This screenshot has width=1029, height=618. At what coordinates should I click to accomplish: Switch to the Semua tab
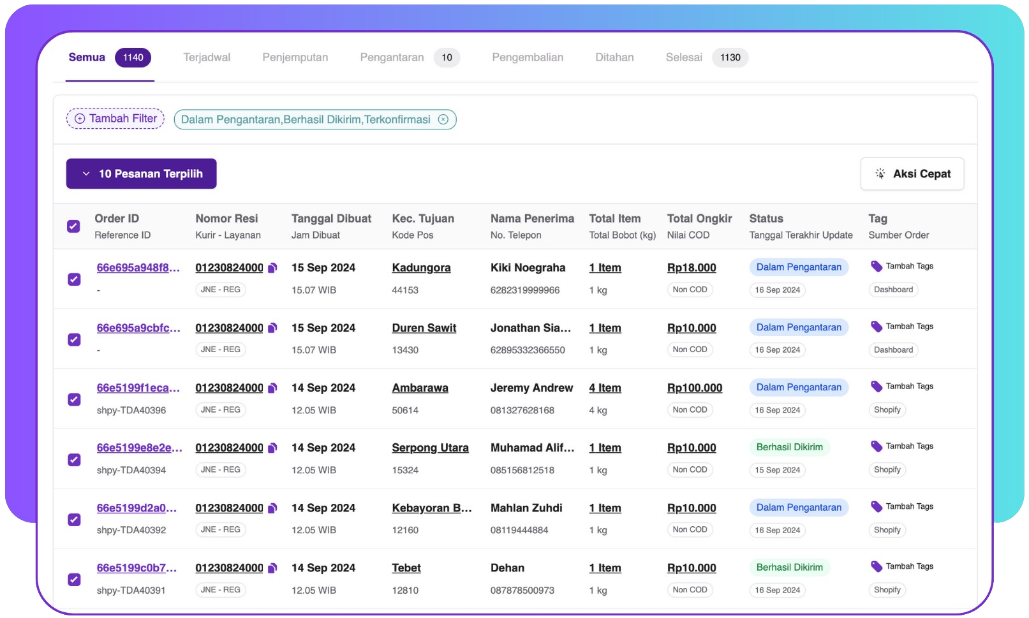(x=110, y=57)
